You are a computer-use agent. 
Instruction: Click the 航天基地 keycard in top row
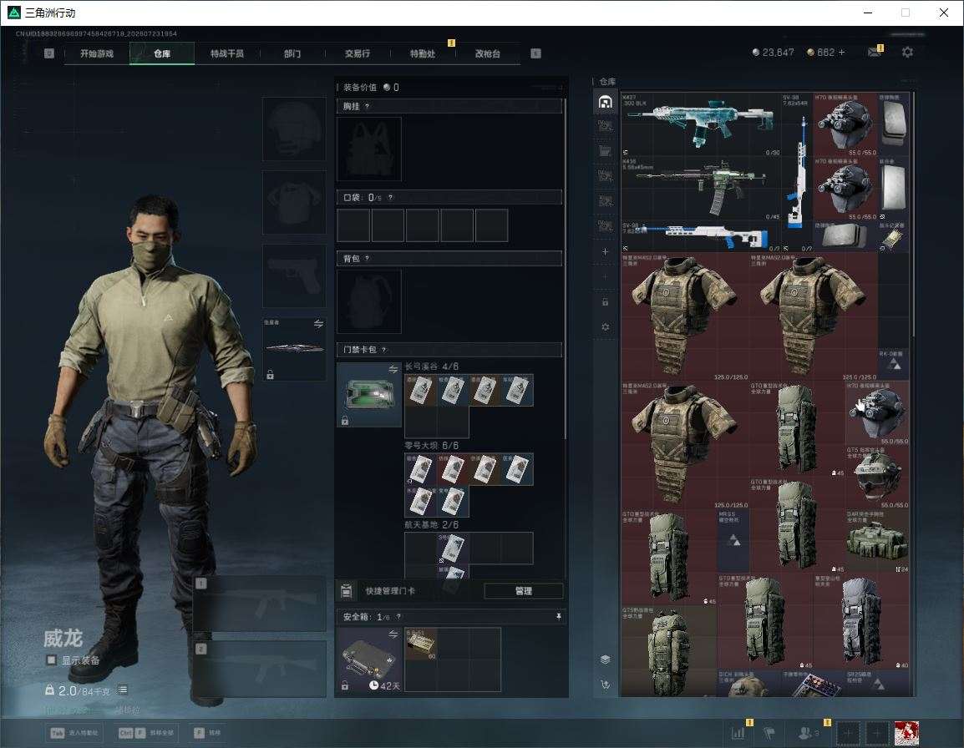453,548
